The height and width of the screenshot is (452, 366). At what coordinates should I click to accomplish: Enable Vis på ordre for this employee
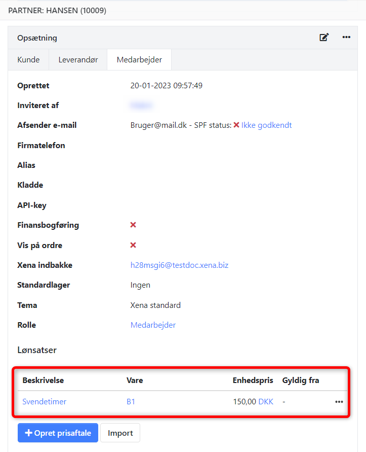133,245
